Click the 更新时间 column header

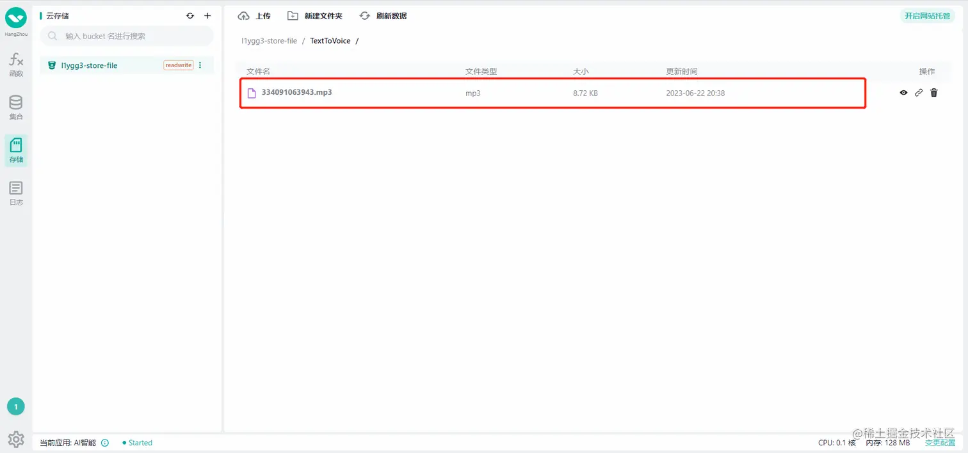click(x=682, y=72)
